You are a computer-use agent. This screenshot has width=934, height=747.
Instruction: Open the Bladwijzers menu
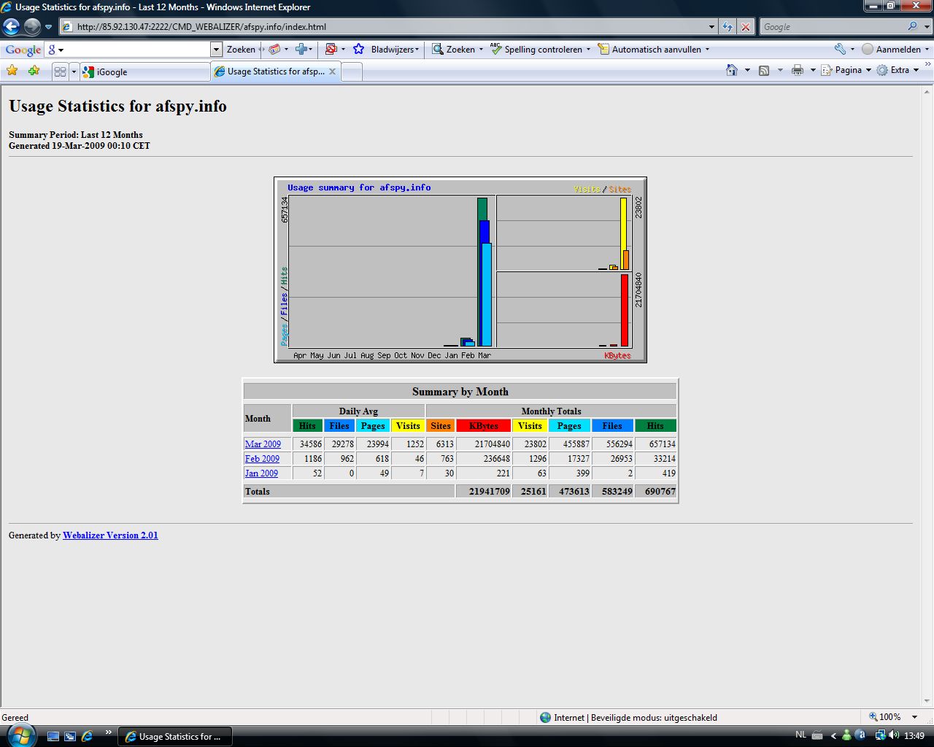click(395, 50)
